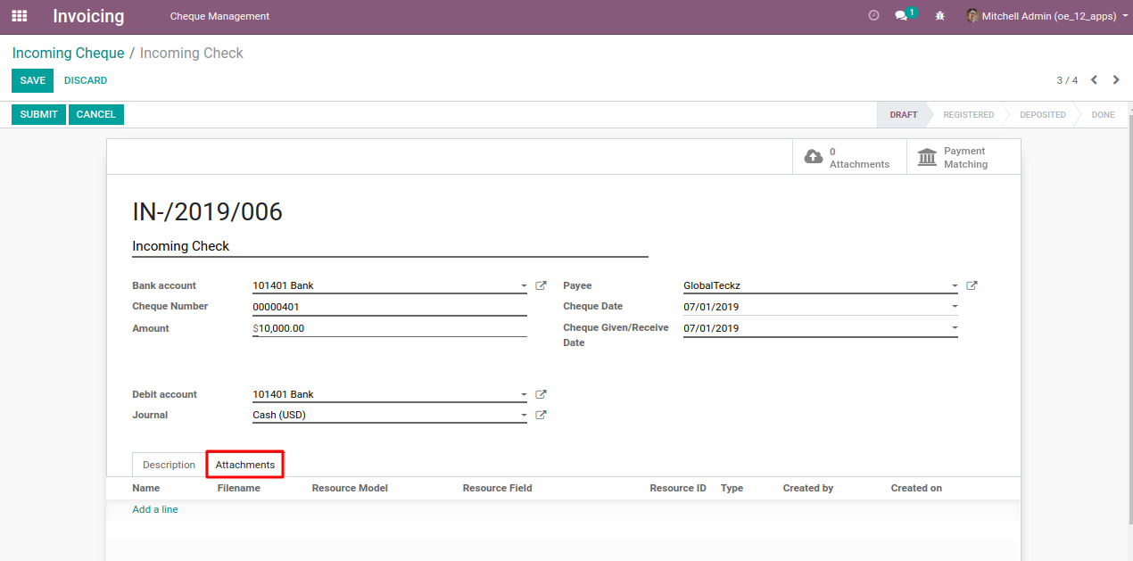Open the conversations chat icon

pyautogui.click(x=901, y=16)
